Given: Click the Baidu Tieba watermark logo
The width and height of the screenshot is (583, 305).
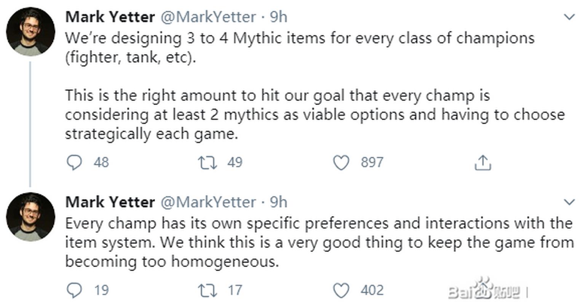Looking at the screenshot, I should coord(484,291).
